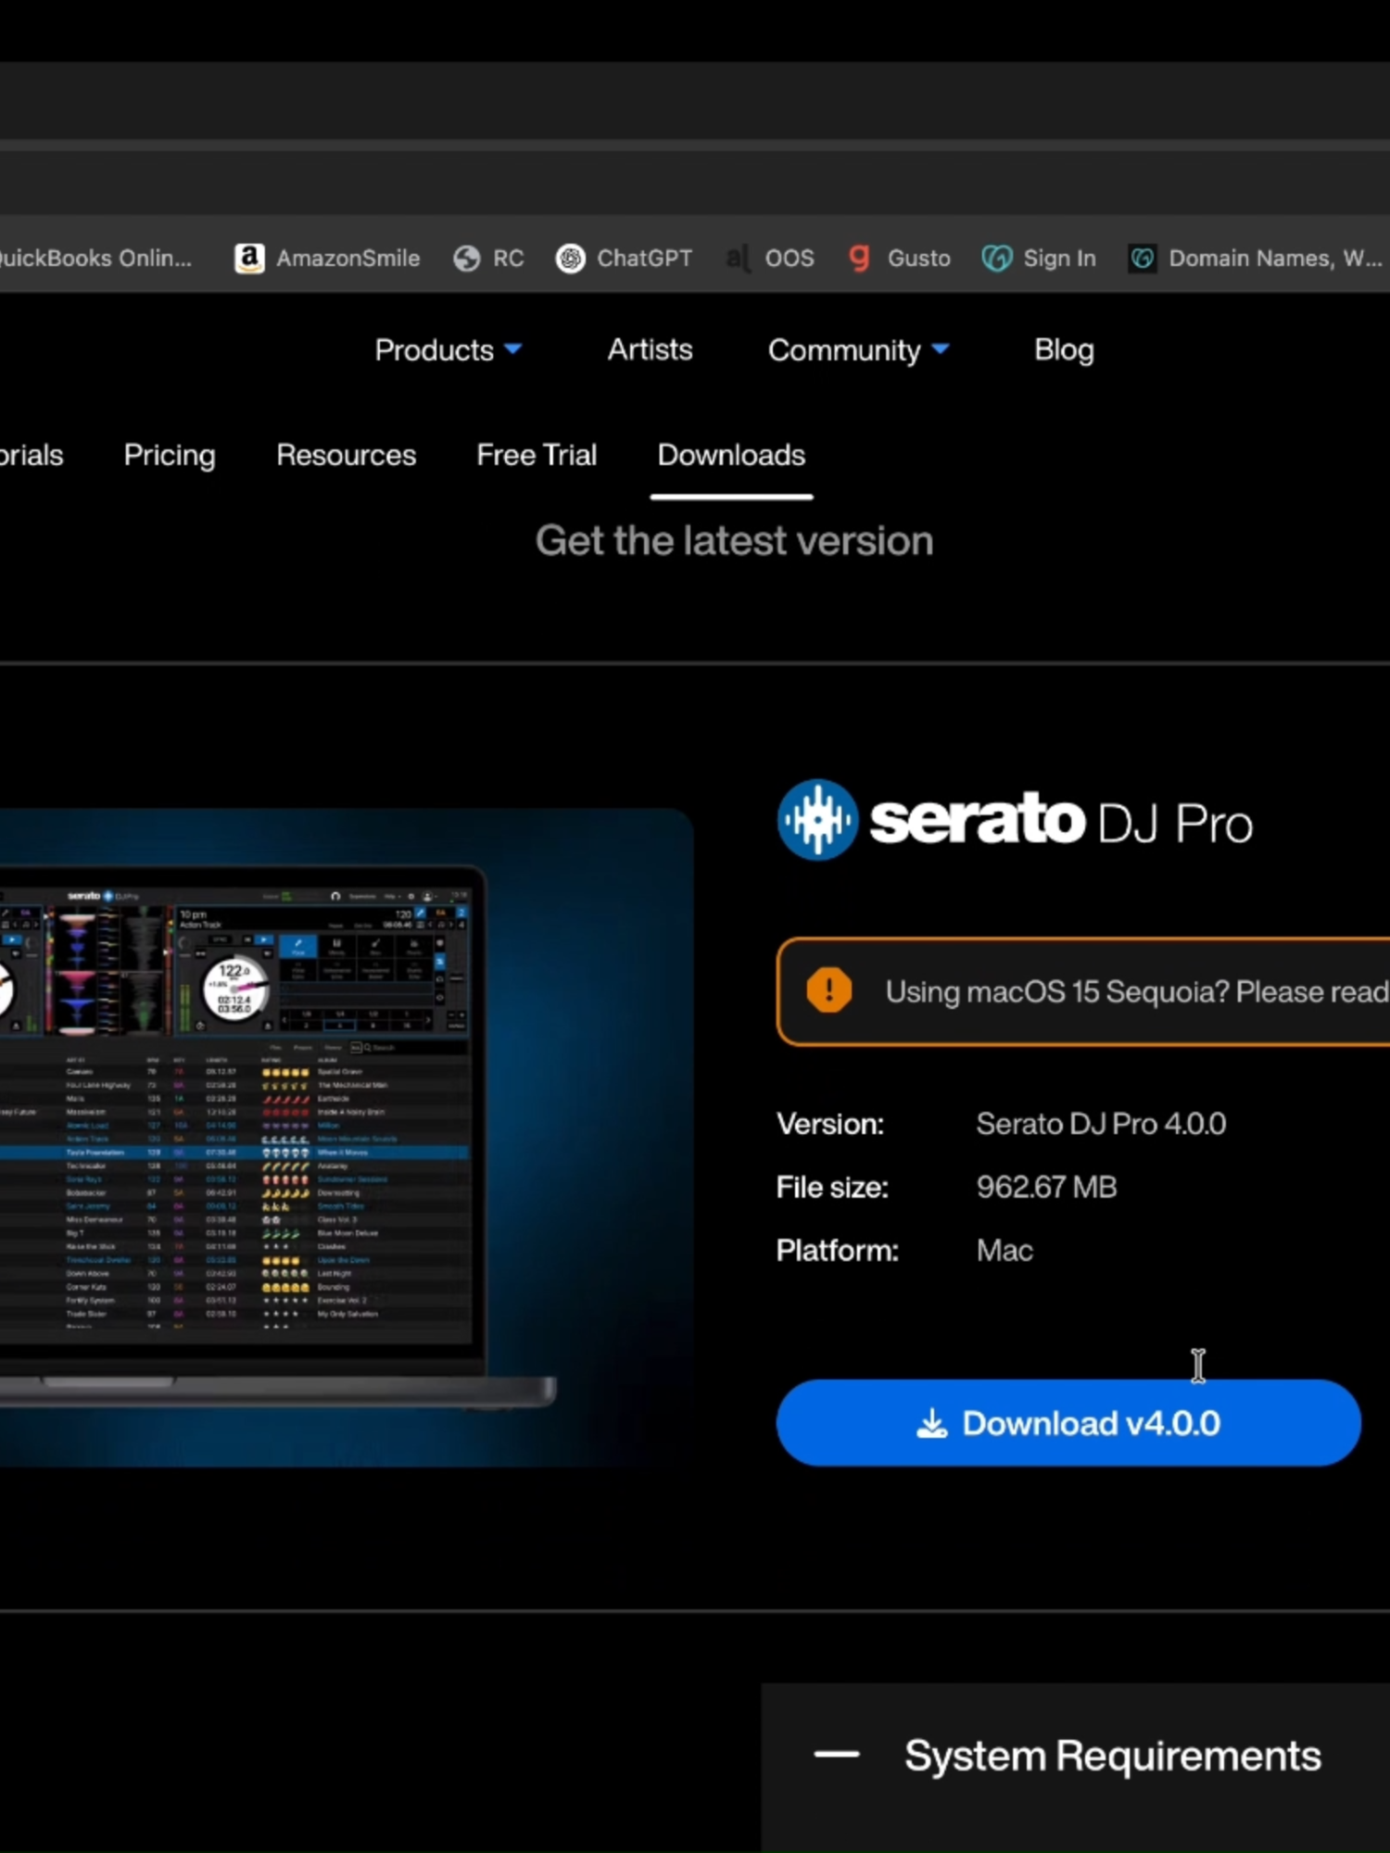Collapse the System Requirements section
Image resolution: width=1390 pixels, height=1853 pixels.
(837, 1754)
